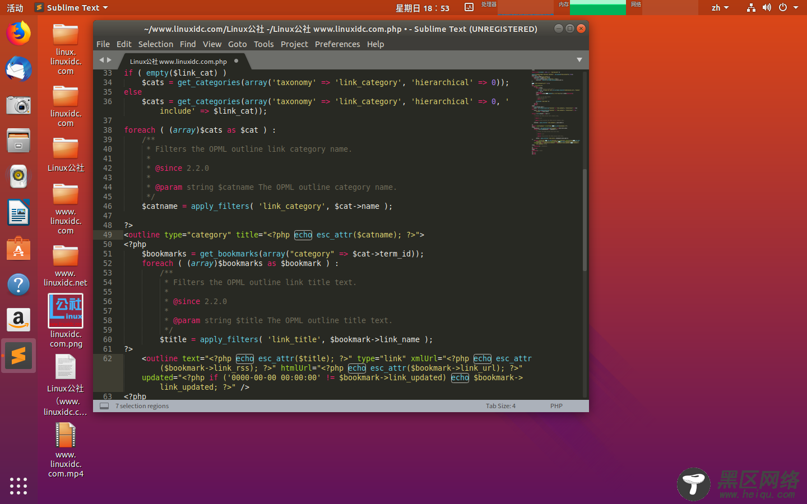Open the zh input language menu
Viewport: 807px width, 504px height.
[720, 7]
